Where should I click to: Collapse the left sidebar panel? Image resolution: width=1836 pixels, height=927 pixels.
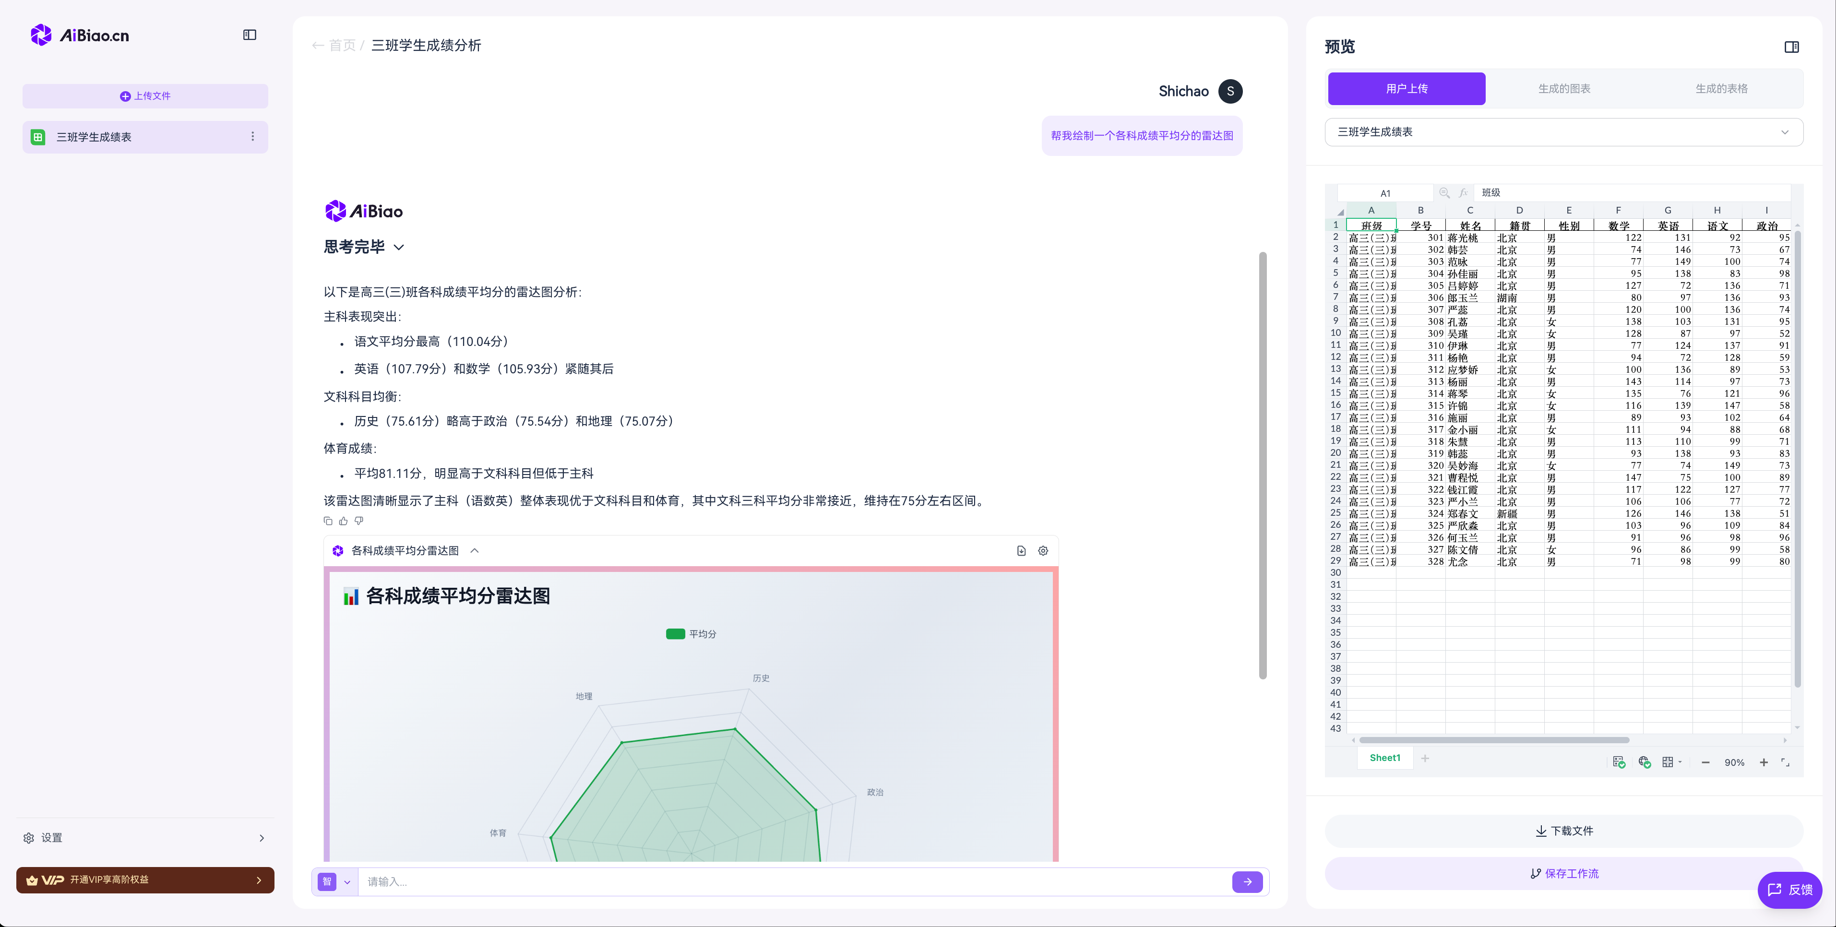(x=250, y=35)
